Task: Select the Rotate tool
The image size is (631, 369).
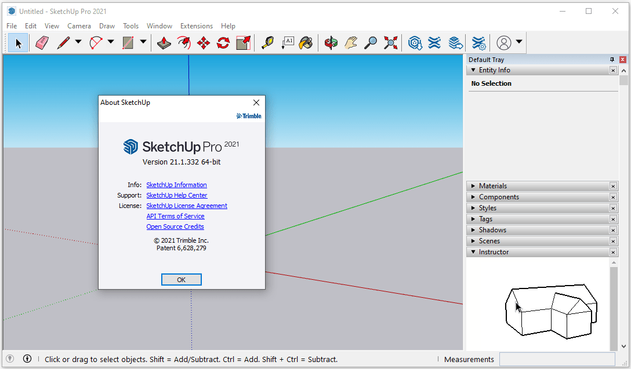Action: [223, 43]
